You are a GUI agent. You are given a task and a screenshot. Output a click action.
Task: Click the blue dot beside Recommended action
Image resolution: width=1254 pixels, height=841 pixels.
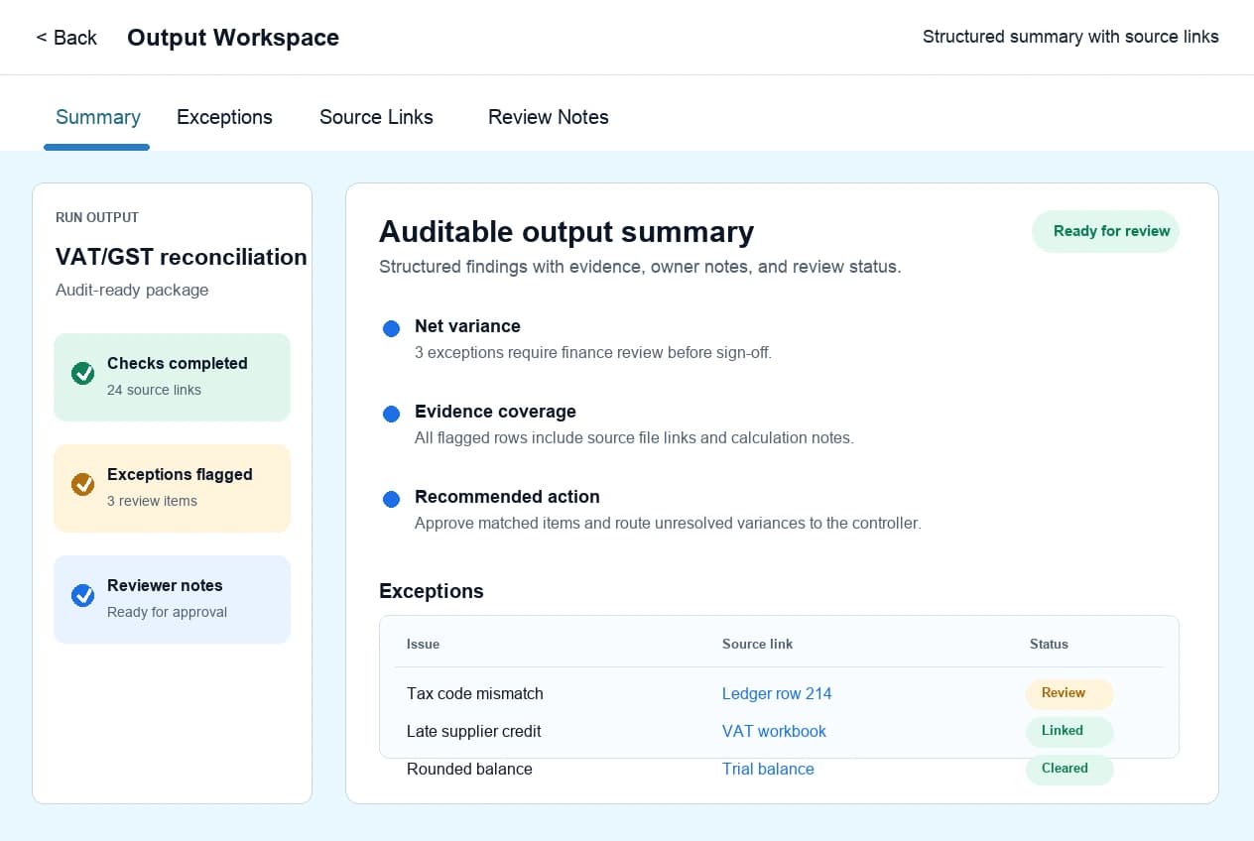click(x=391, y=499)
